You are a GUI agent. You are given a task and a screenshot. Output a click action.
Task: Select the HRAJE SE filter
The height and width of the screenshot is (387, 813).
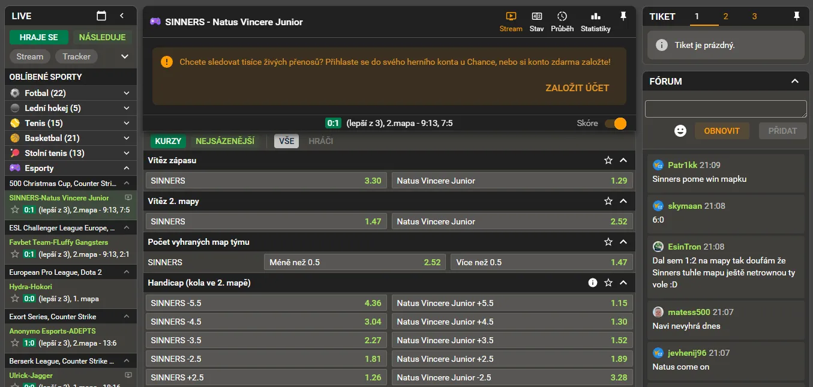(39, 37)
